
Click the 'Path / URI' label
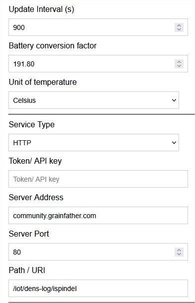click(27, 270)
